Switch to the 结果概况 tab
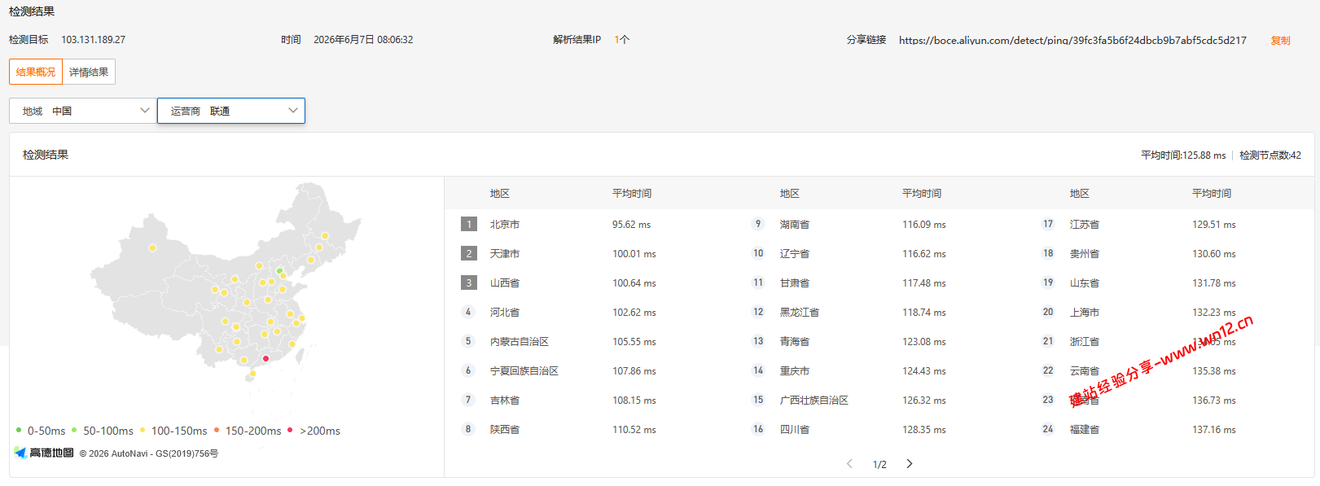 [36, 72]
